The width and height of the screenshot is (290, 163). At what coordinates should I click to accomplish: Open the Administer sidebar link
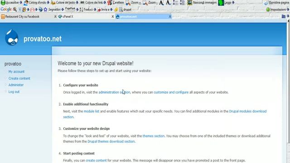pos(16,85)
